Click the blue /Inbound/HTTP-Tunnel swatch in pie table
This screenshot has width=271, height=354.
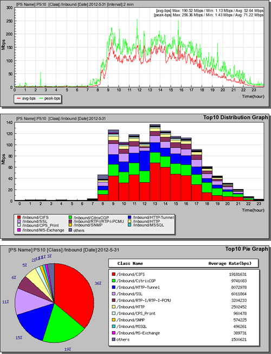[x=114, y=287]
